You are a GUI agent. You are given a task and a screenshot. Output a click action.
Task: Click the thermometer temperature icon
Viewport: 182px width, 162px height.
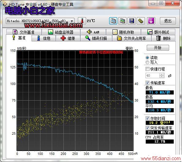point(82,21)
